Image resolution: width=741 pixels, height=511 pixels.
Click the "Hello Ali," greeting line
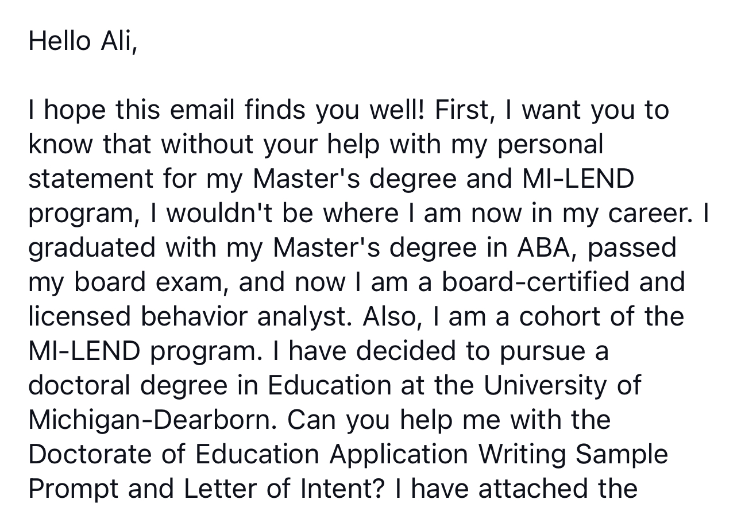tap(83, 41)
